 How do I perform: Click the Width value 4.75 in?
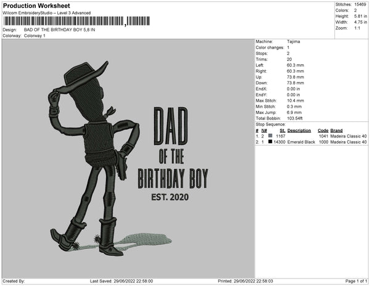point(361,22)
